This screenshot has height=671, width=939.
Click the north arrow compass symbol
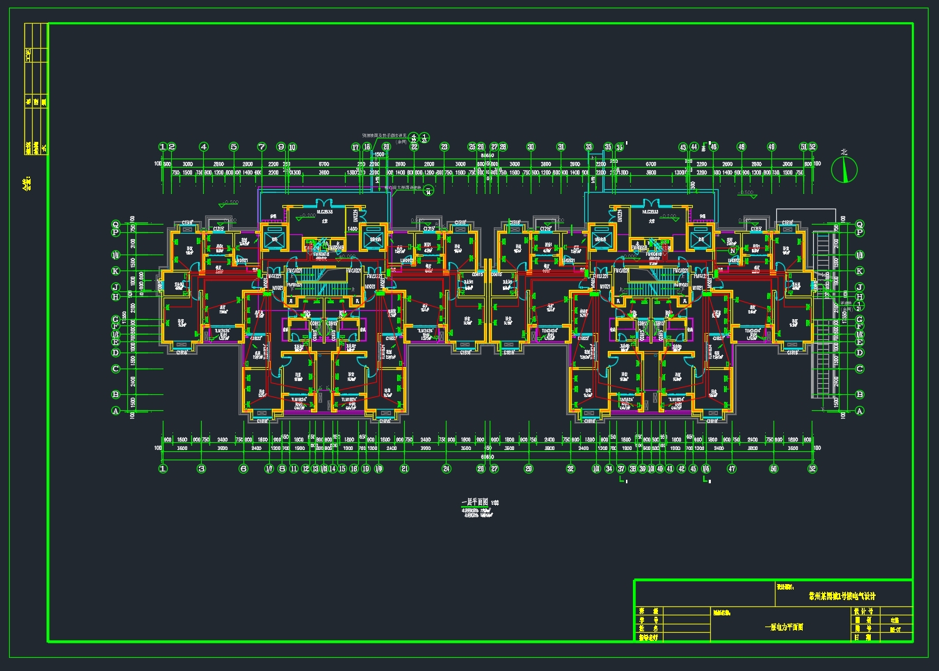click(844, 169)
